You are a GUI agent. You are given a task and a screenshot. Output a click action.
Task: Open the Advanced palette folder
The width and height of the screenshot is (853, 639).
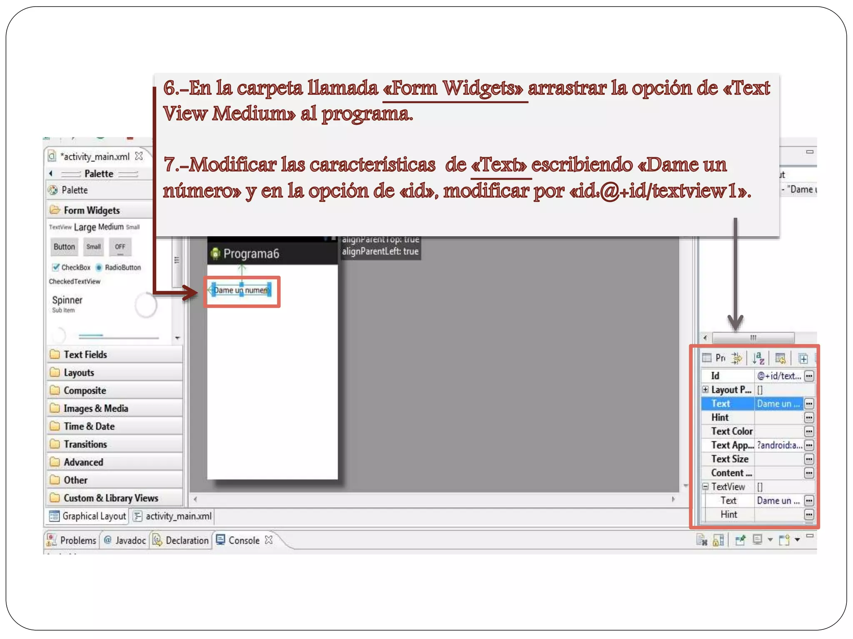tap(115, 462)
